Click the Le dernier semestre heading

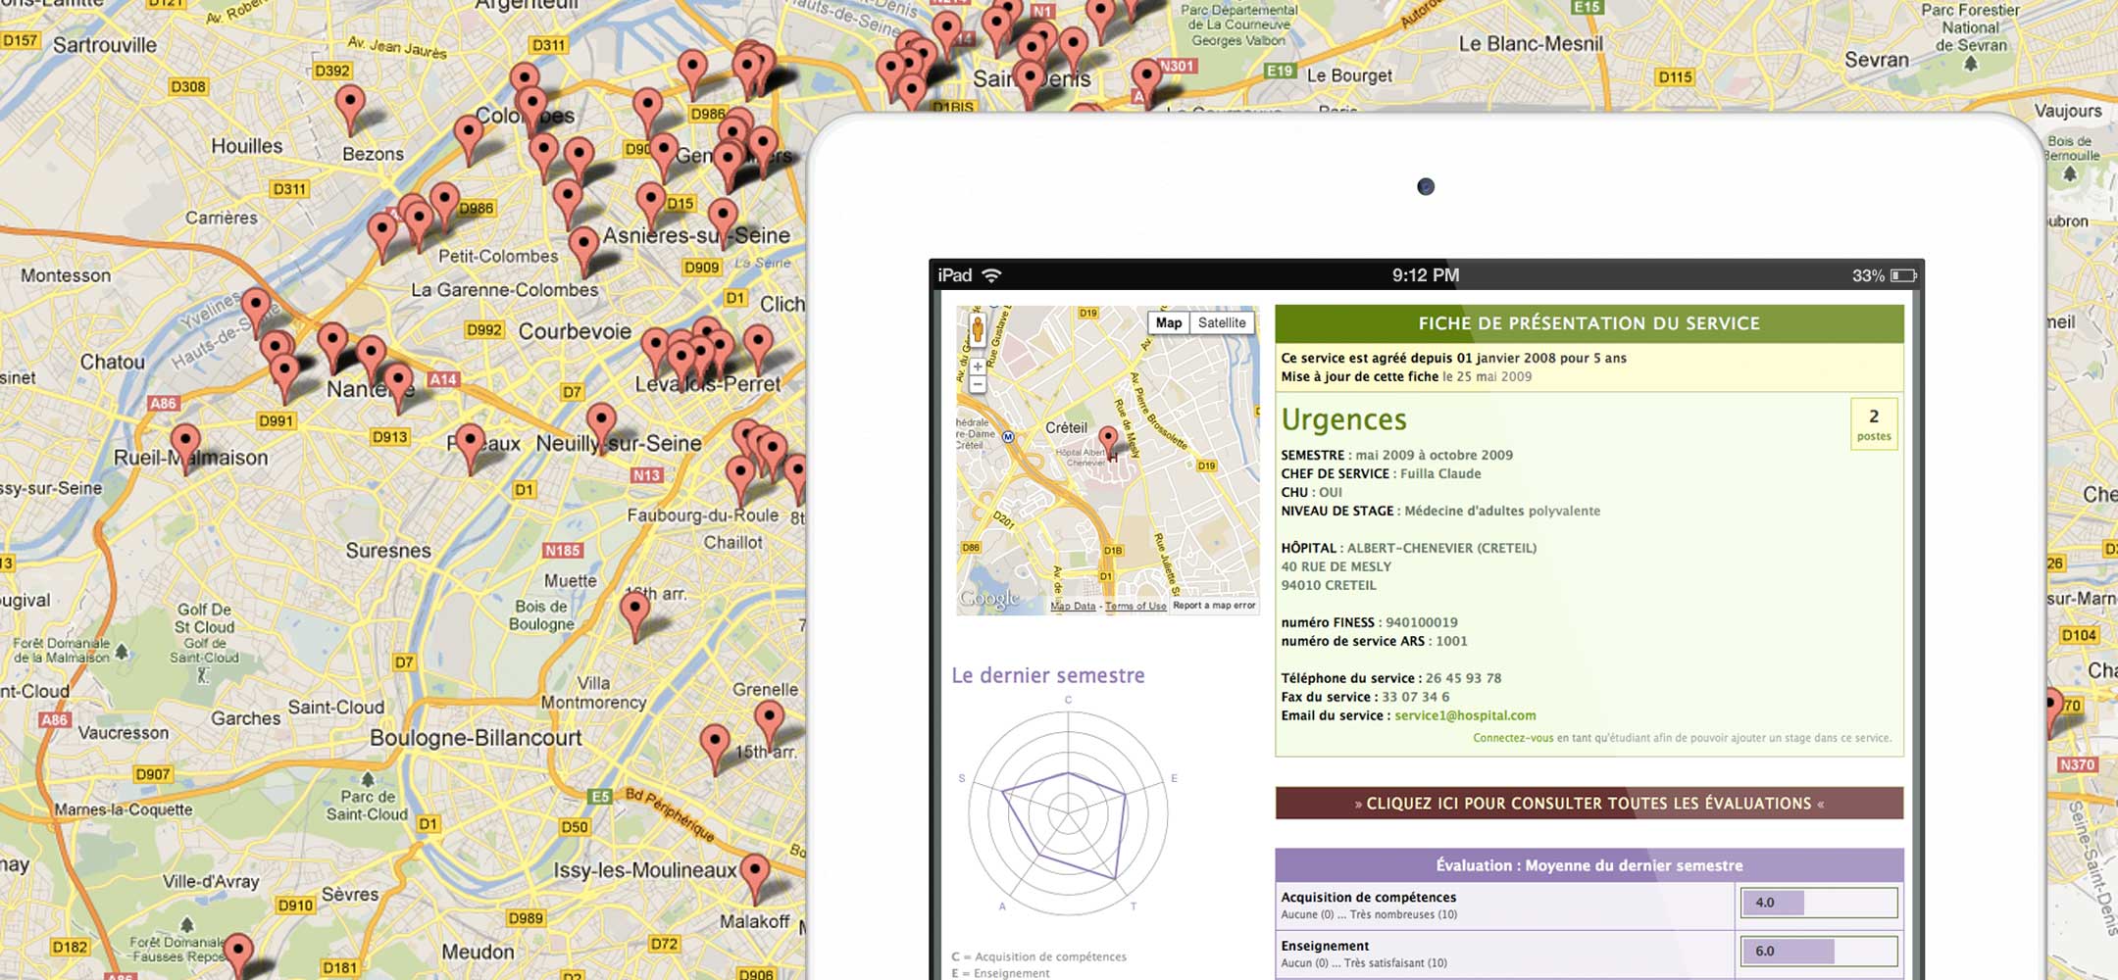[x=1048, y=675]
